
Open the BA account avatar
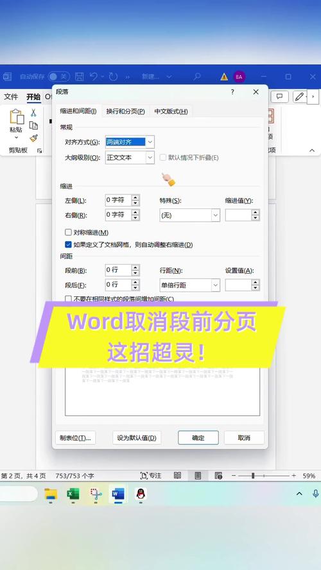pos(239,77)
